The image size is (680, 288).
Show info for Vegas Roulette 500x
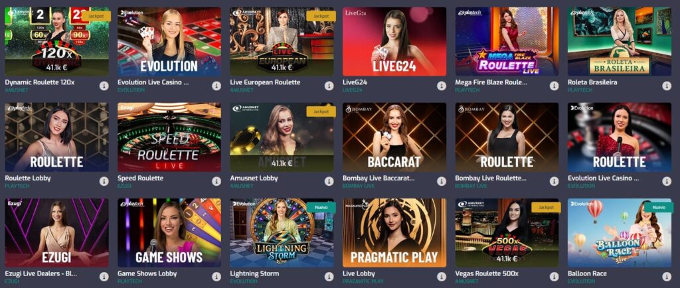click(554, 277)
